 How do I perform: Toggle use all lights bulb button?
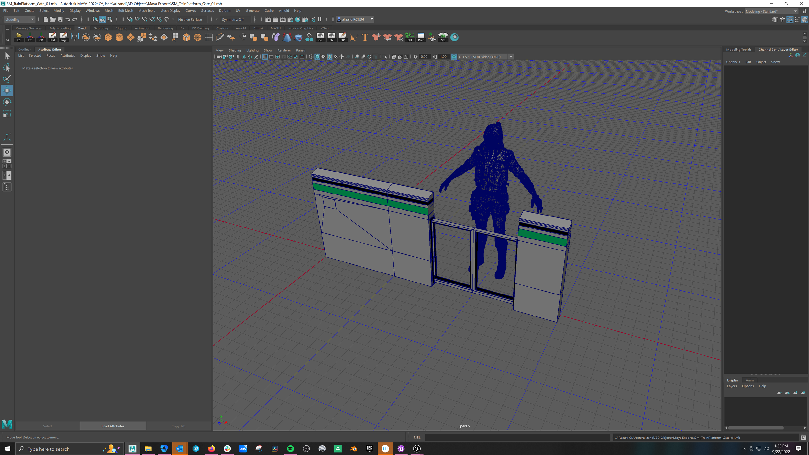tap(342, 57)
